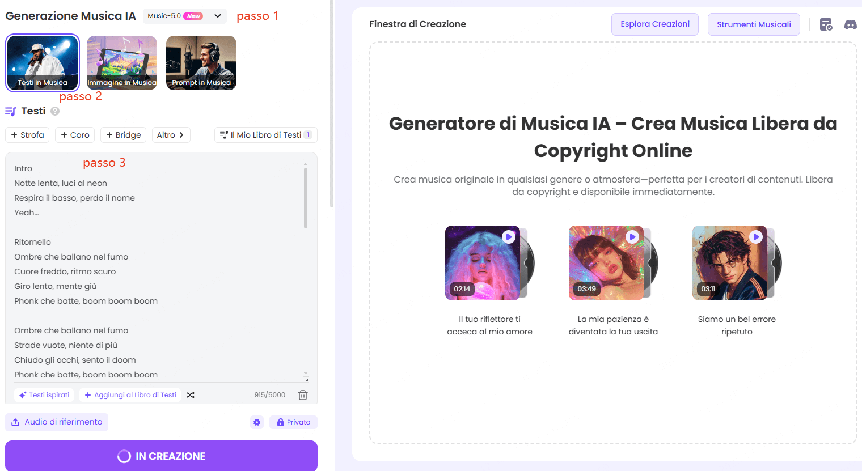Upload a file via 'Audio di riferimento'

click(57, 422)
